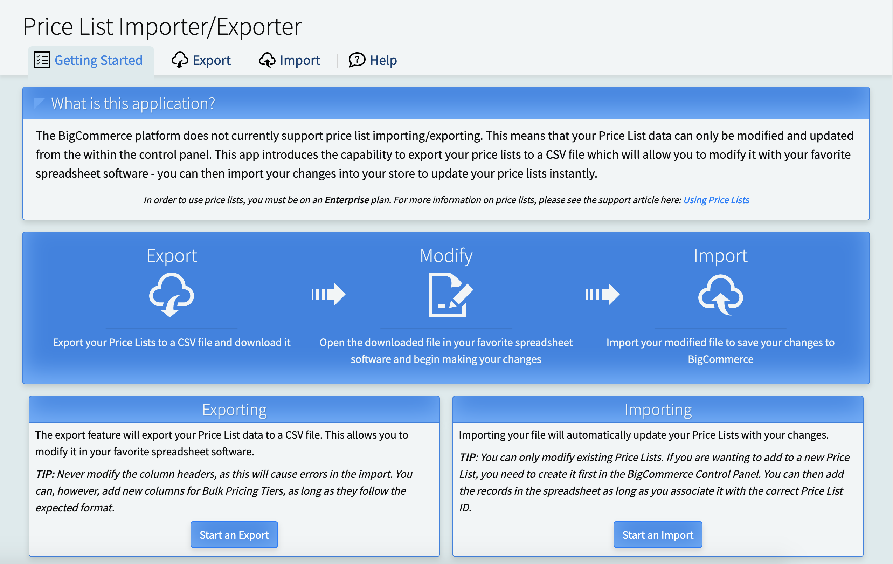Click the Exporting panel header
Image resolution: width=893 pixels, height=564 pixels.
click(x=234, y=410)
